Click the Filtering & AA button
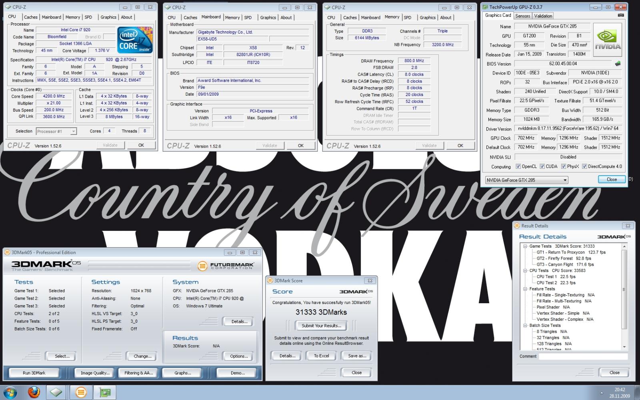 [138, 373]
